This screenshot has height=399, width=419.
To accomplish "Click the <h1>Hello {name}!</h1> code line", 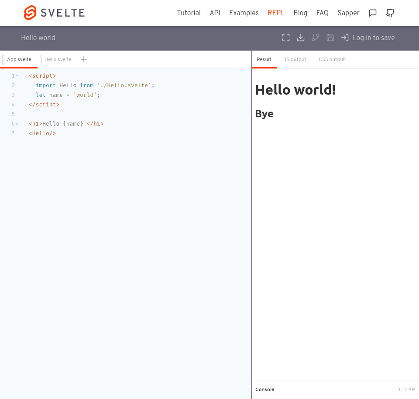I will click(66, 124).
